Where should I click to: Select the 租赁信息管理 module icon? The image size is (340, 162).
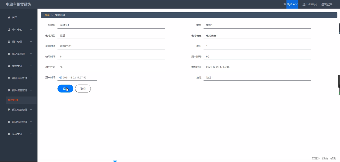tap(9, 78)
